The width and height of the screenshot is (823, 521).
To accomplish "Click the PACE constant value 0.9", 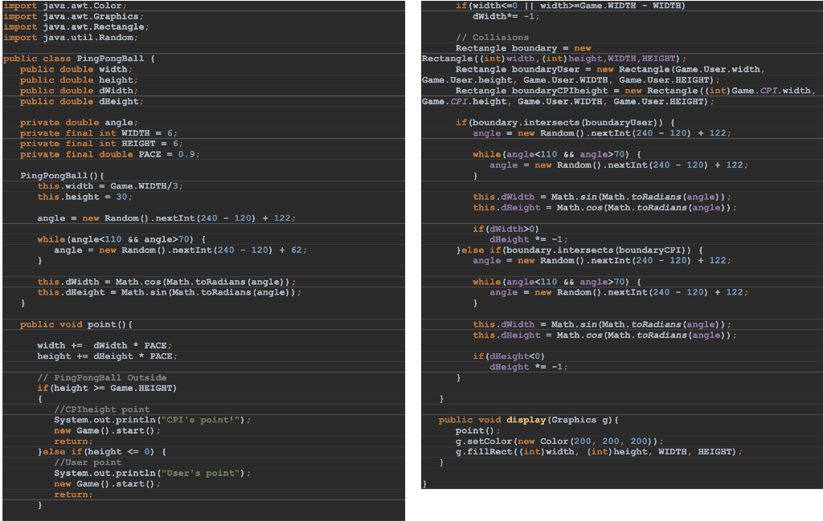I will tap(121, 154).
